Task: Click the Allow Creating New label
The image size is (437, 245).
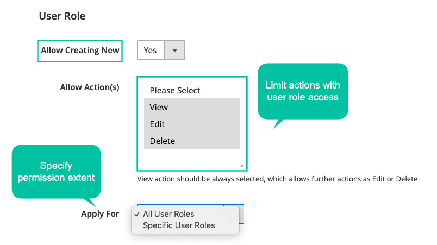Action: click(80, 51)
